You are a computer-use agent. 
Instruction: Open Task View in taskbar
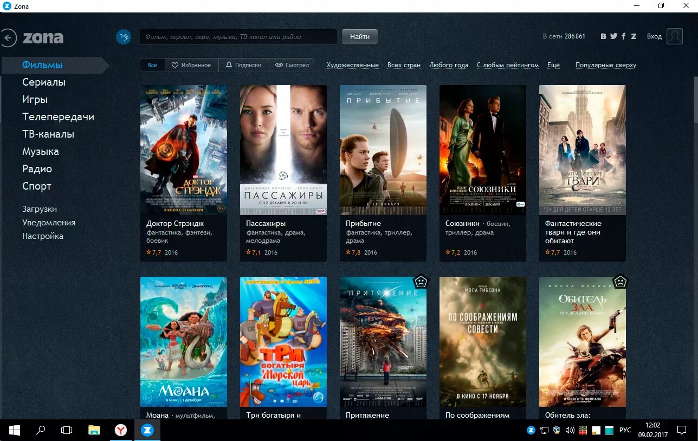point(67,430)
